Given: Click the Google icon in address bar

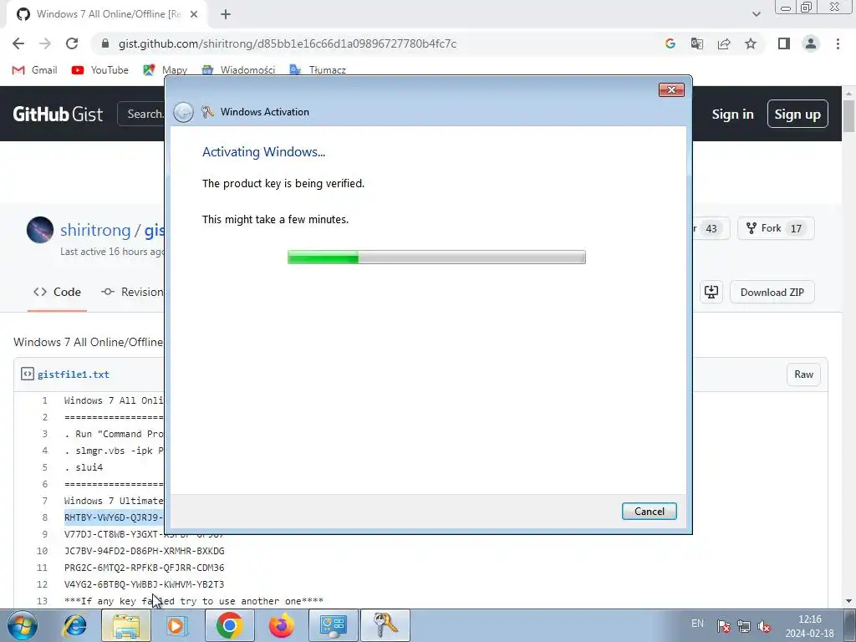Looking at the screenshot, I should [x=670, y=43].
